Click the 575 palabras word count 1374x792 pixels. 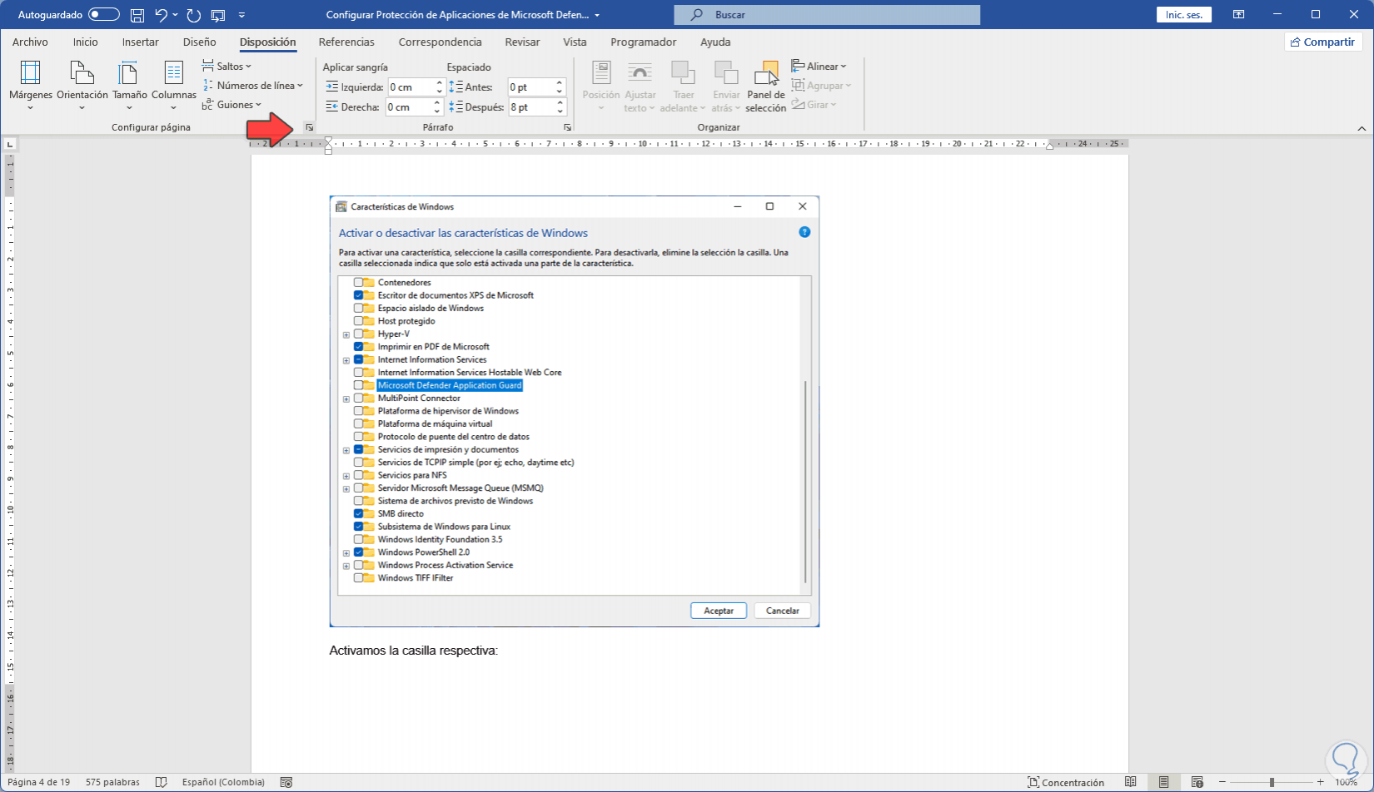pyautogui.click(x=112, y=782)
